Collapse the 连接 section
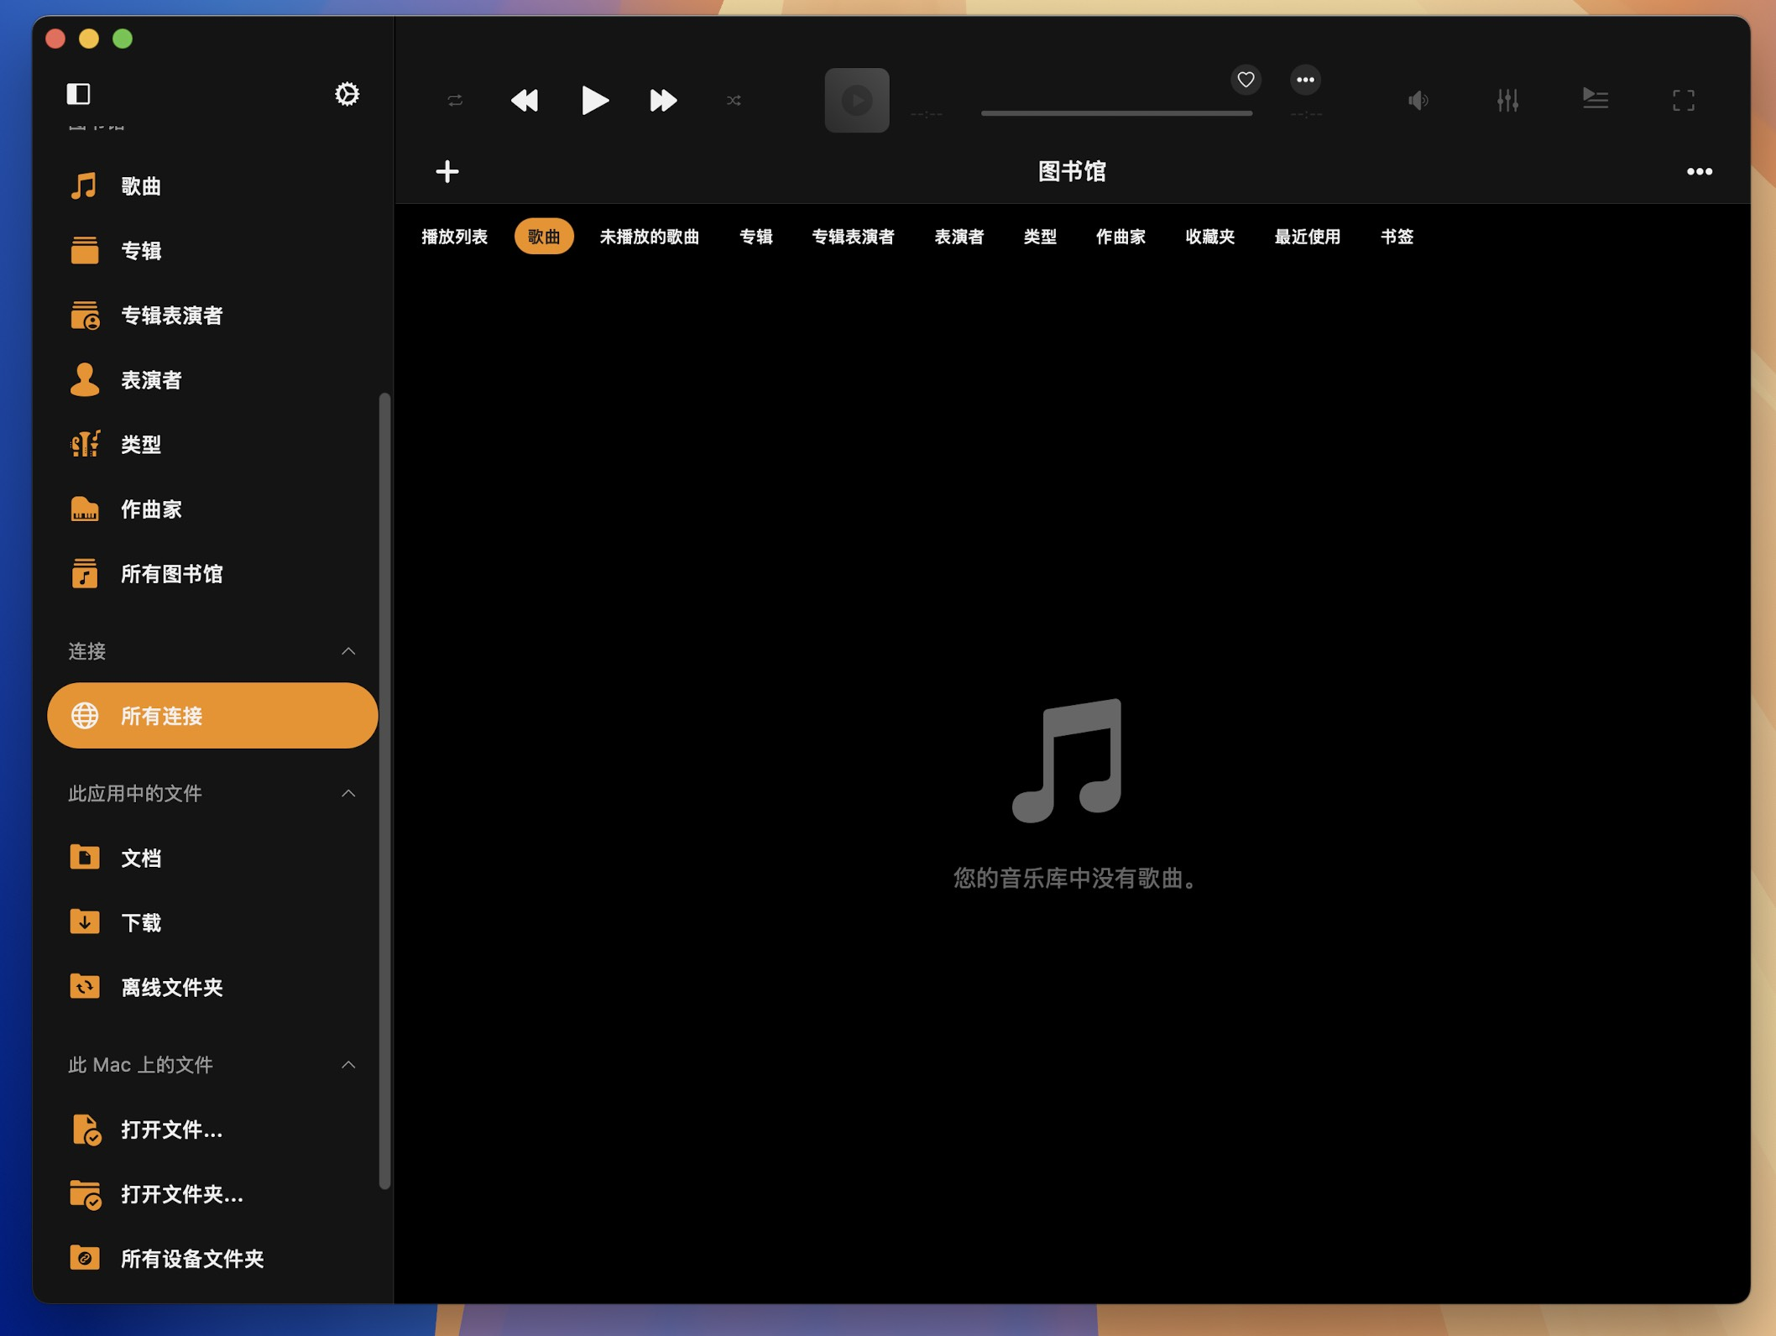This screenshot has width=1776, height=1336. pos(348,651)
